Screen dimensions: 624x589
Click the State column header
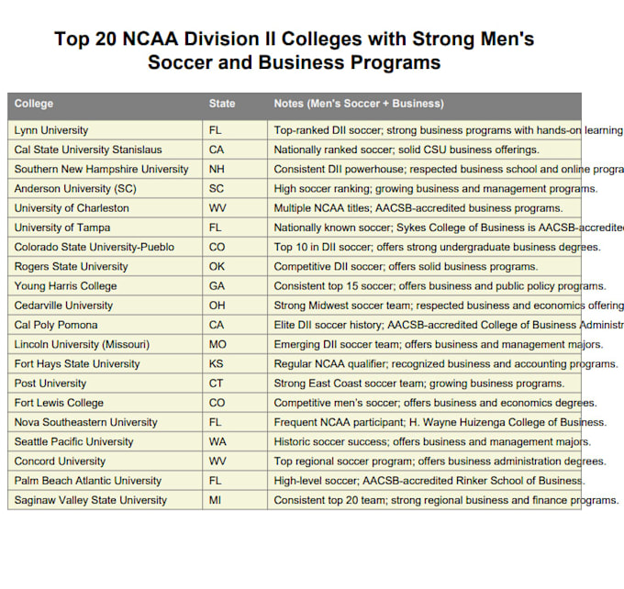tap(222, 104)
